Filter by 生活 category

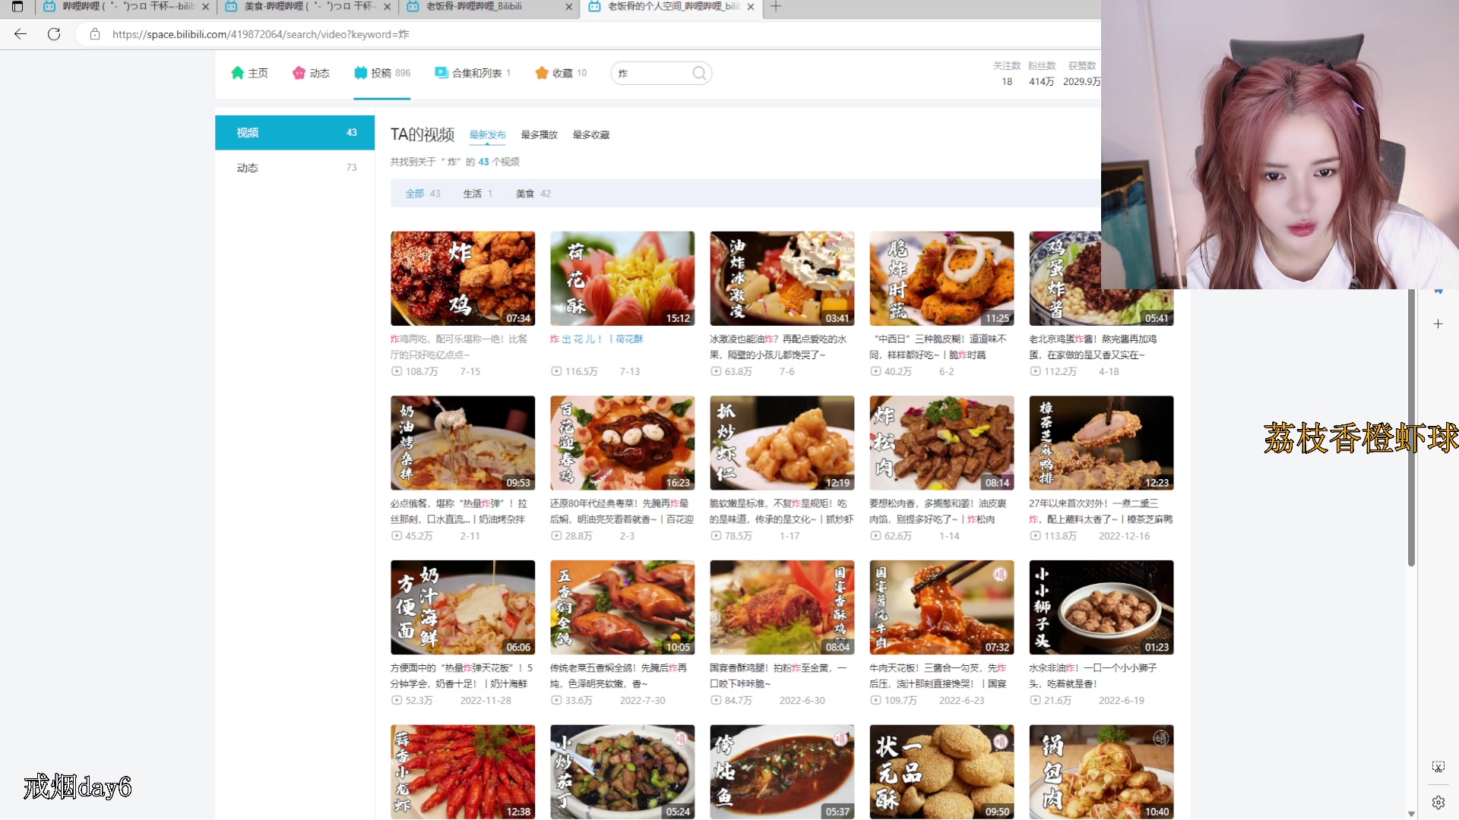[x=477, y=194]
